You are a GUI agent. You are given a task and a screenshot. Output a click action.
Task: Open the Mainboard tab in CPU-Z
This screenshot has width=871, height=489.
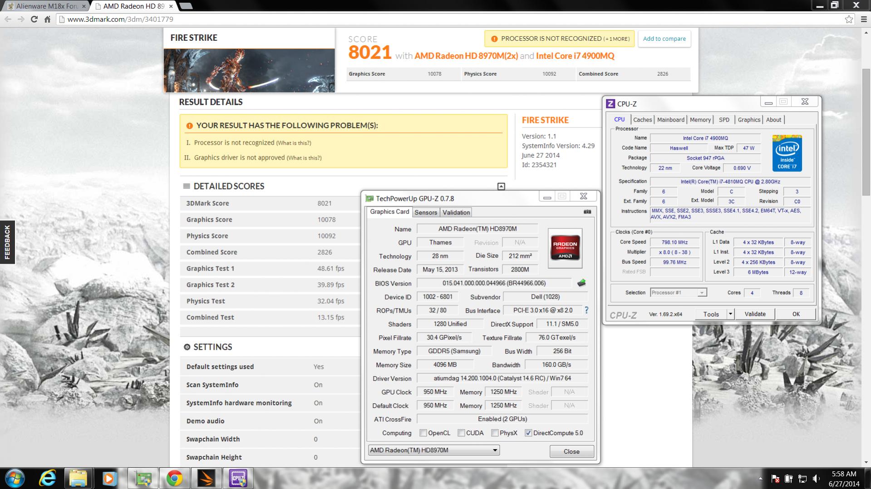pos(671,120)
